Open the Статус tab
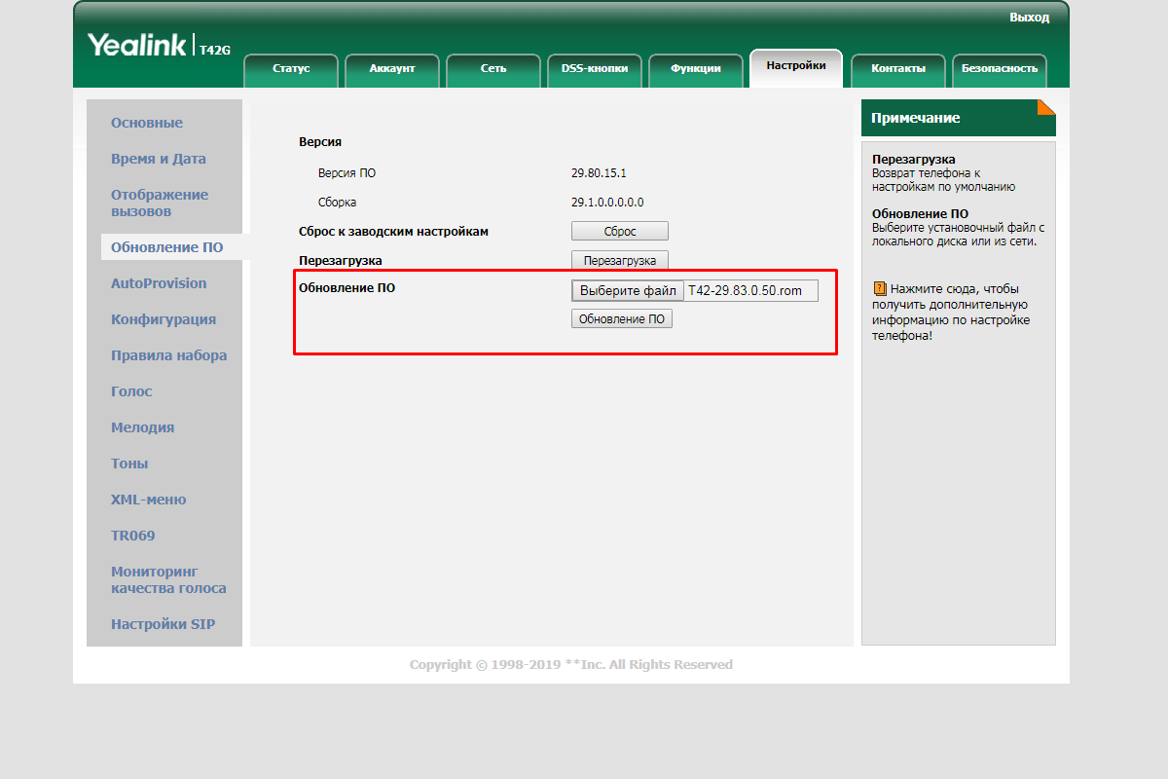This screenshot has height=779, width=1168. point(291,69)
